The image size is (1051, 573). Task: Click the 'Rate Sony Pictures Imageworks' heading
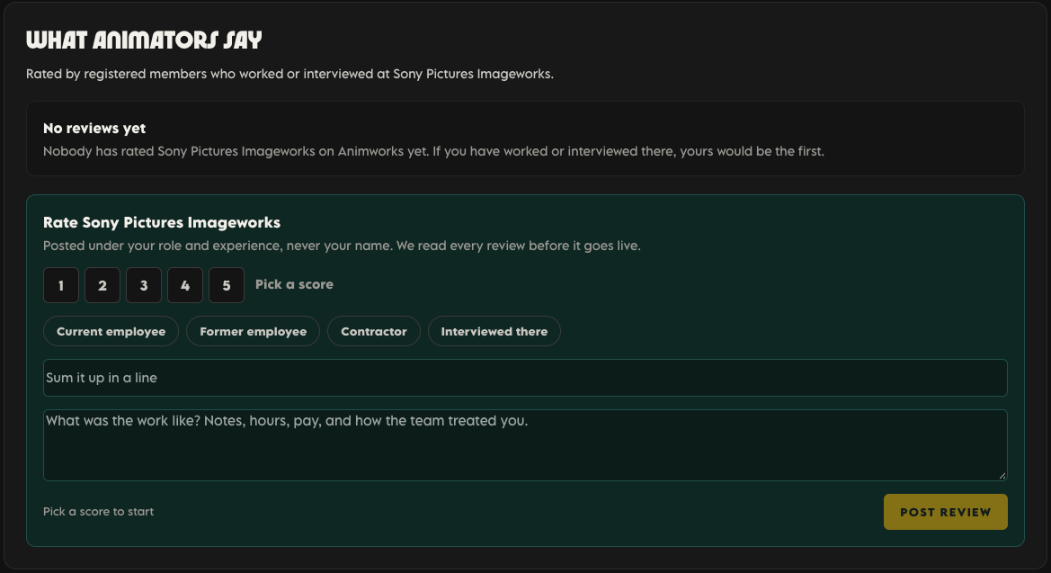click(162, 223)
